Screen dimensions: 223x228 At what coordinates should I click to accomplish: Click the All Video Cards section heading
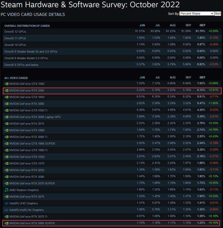(x=16, y=78)
